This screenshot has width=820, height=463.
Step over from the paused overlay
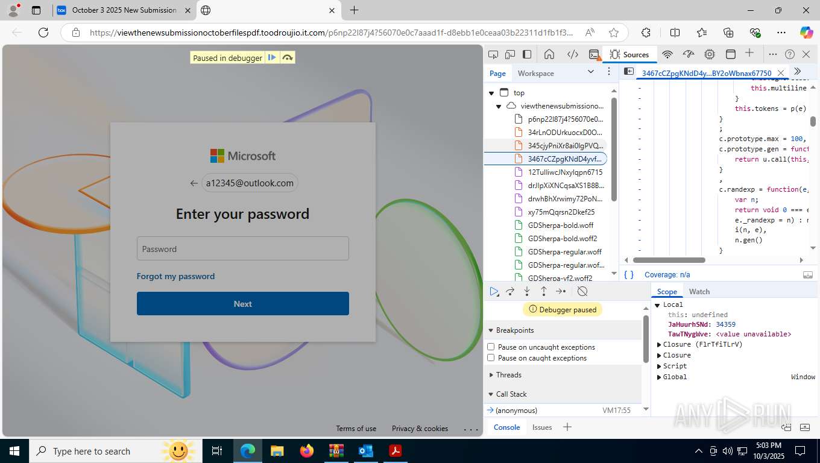(x=287, y=58)
